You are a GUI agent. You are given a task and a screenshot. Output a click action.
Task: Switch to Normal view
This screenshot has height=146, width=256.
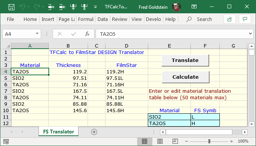144,141
